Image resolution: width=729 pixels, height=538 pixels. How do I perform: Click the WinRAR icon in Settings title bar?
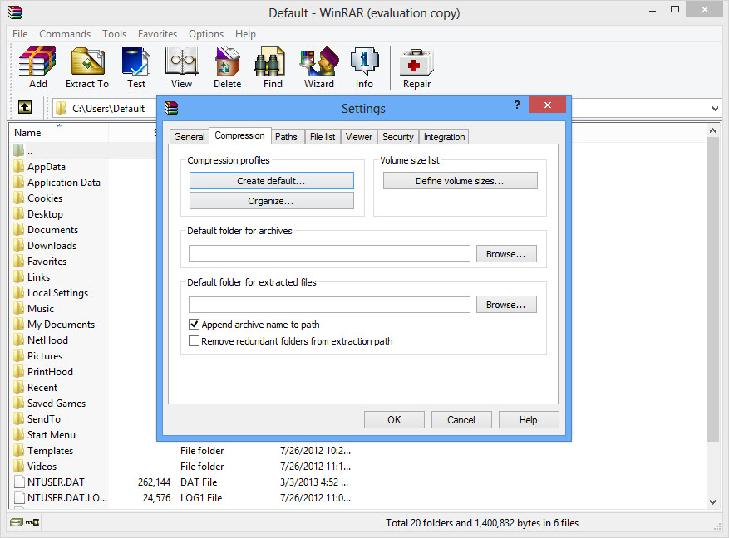click(171, 108)
